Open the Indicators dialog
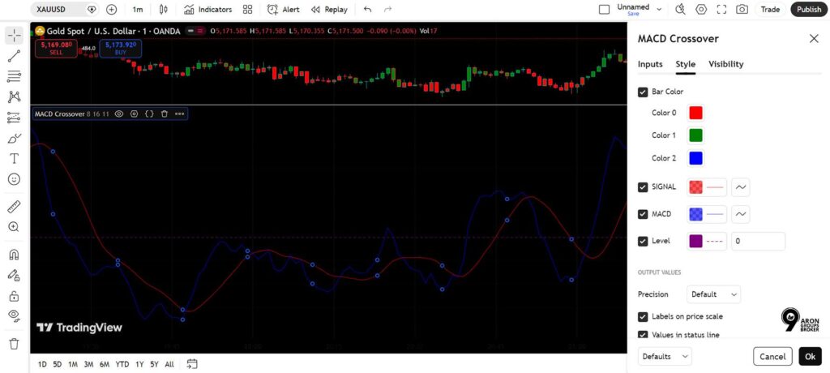Screen dimensions: 830x373 tap(207, 10)
